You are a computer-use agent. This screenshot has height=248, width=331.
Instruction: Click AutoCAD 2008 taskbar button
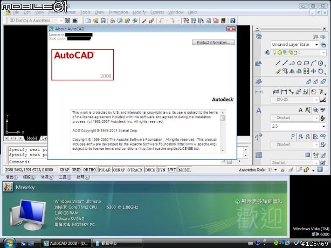(x=66, y=243)
